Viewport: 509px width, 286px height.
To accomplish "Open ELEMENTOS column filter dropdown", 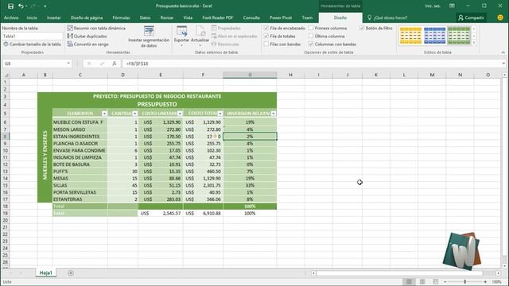I will tap(104, 114).
